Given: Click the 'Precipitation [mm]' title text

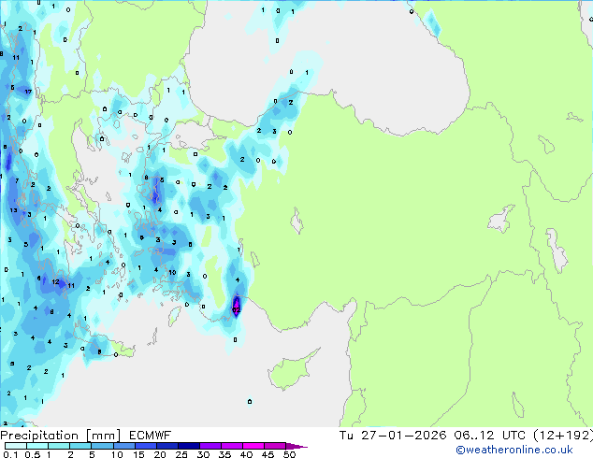Looking at the screenshot, I should (61, 436).
